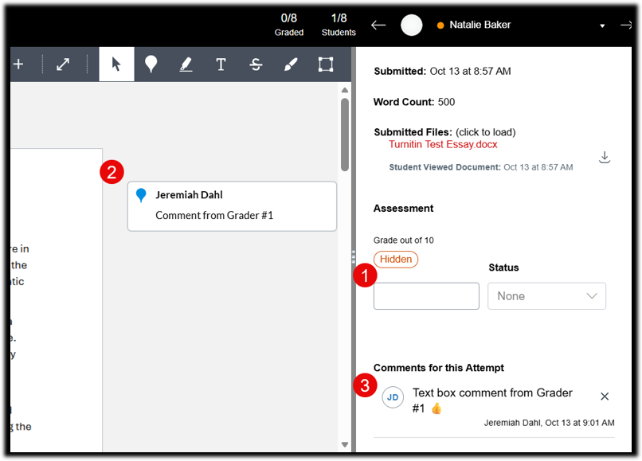The width and height of the screenshot is (642, 461).
Task: Click the 0/8 Graded counter
Action: 288,25
